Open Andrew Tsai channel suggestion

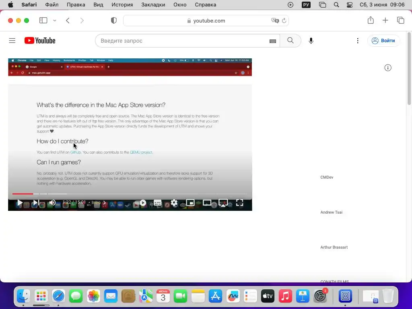pyautogui.click(x=332, y=212)
